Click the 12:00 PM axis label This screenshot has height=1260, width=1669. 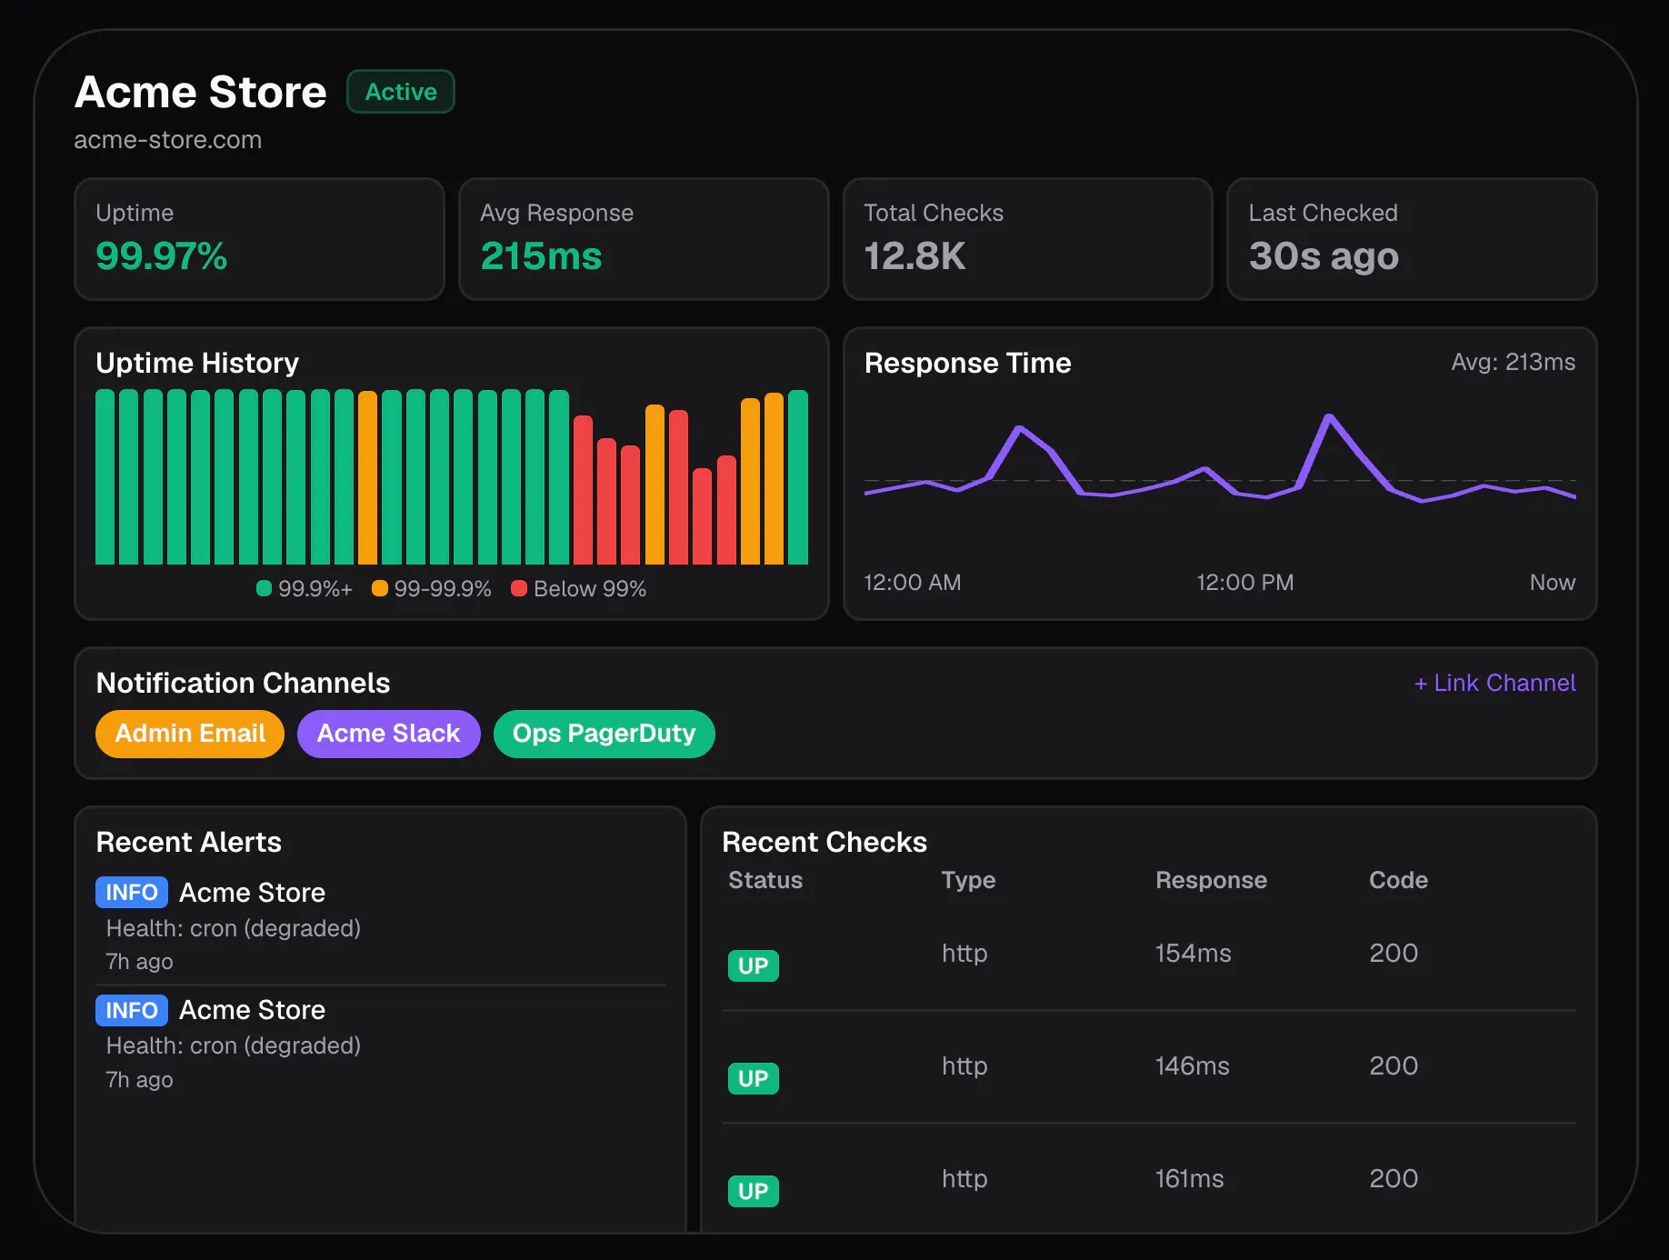pos(1244,582)
